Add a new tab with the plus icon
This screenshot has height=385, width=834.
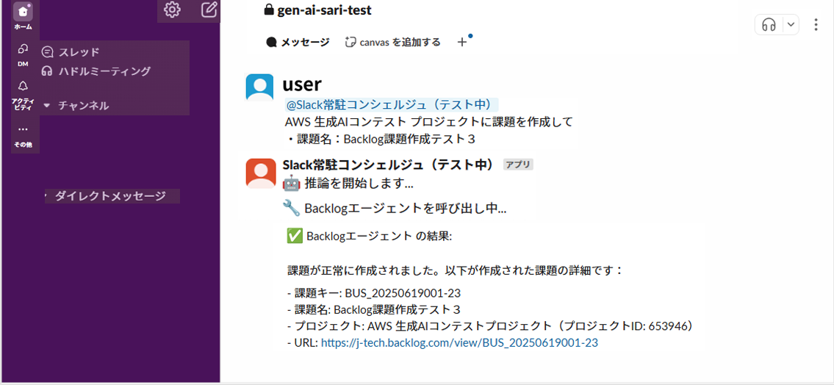tap(462, 43)
